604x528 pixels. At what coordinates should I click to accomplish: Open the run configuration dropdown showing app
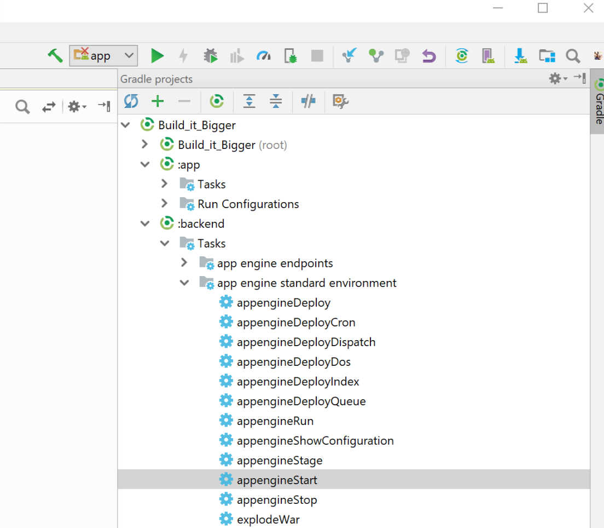pos(103,55)
